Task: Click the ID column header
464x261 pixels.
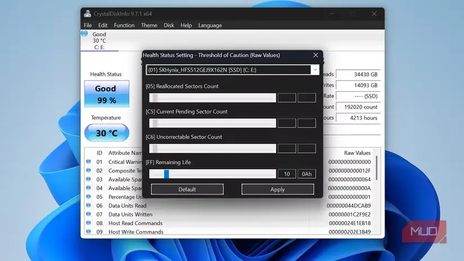Action: coord(100,152)
